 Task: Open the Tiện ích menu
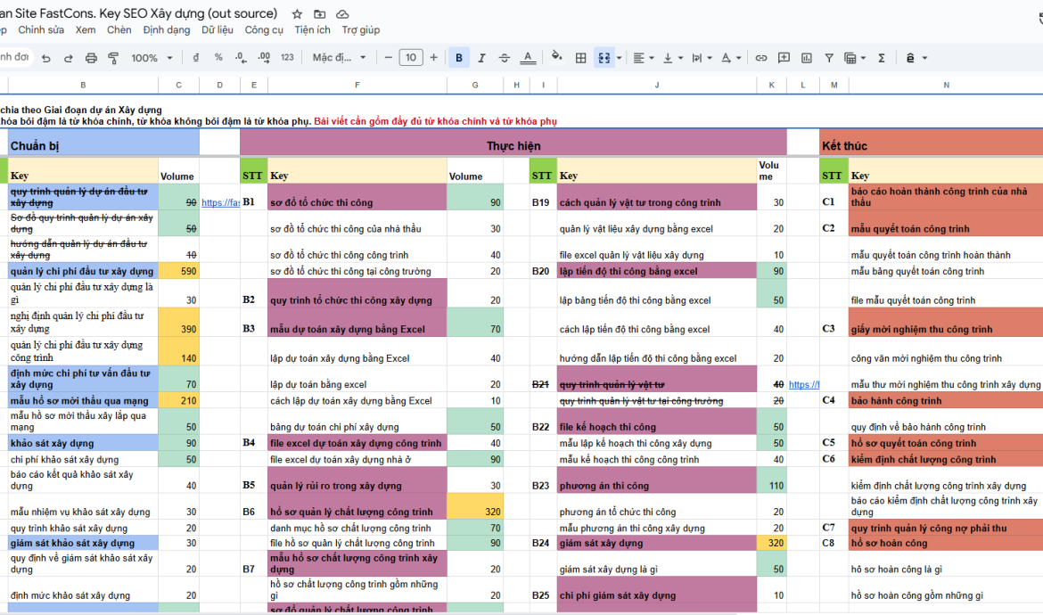[x=313, y=30]
